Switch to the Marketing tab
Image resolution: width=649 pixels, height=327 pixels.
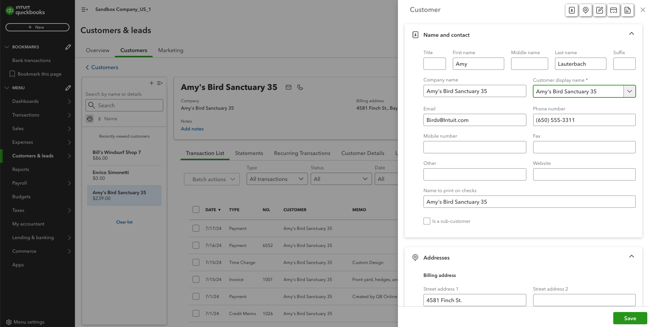click(x=171, y=50)
